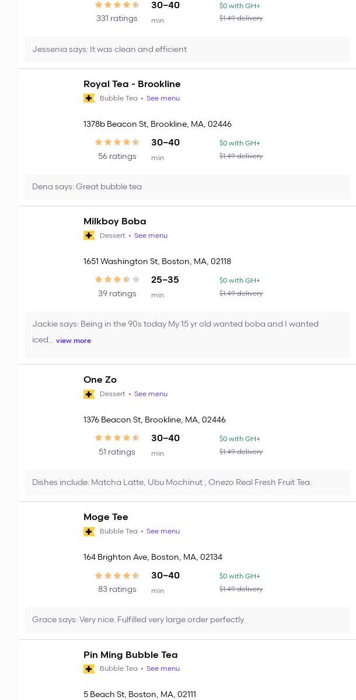Expand Jackie's review with view more
The height and width of the screenshot is (700, 356).
click(x=74, y=341)
